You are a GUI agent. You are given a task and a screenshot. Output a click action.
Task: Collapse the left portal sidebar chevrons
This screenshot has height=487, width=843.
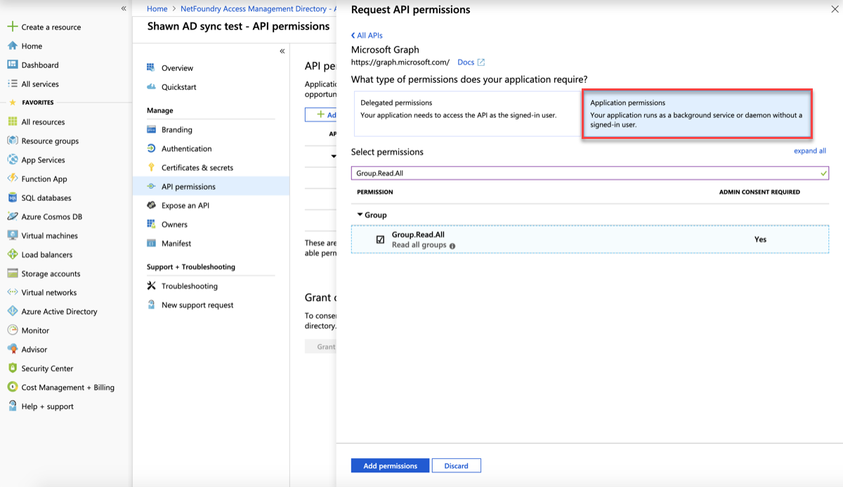click(x=124, y=8)
